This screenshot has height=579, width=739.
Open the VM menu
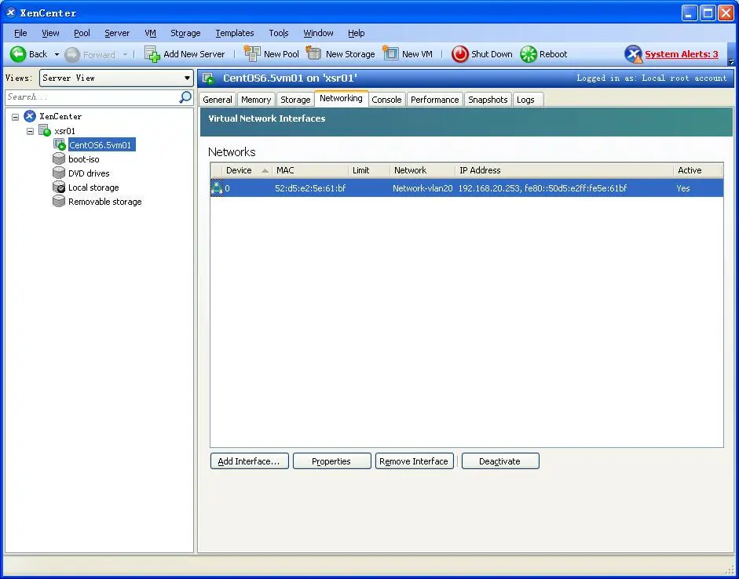(150, 33)
